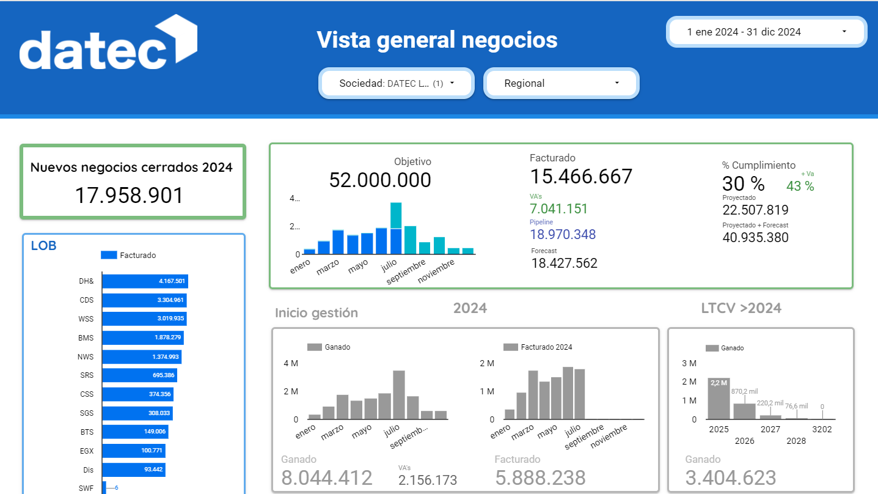This screenshot has width=878, height=494.
Task: Click the Ganado total 8.044.412
Action: tap(326, 477)
